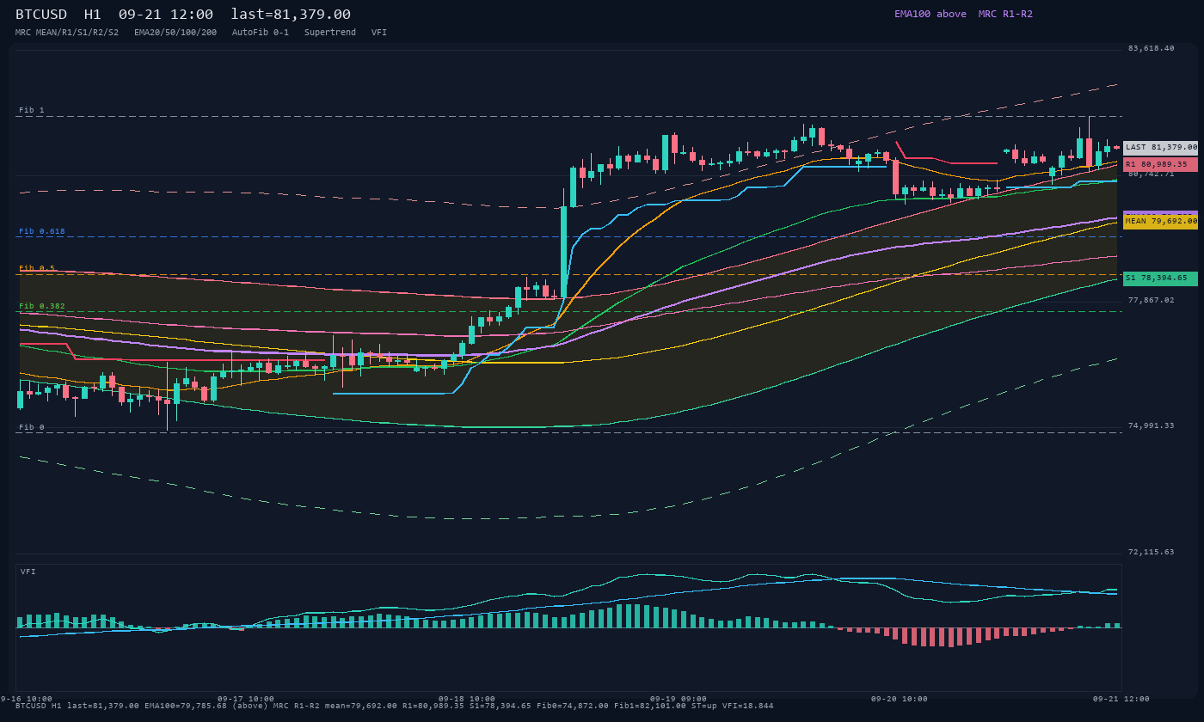Click the 'MRC R1-R2' status text
The width and height of the screenshot is (1204, 722).
click(x=1005, y=14)
